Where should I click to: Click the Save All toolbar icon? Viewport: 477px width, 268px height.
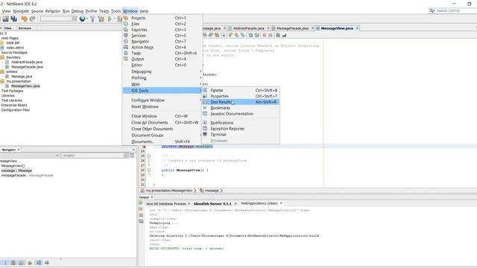point(14,19)
